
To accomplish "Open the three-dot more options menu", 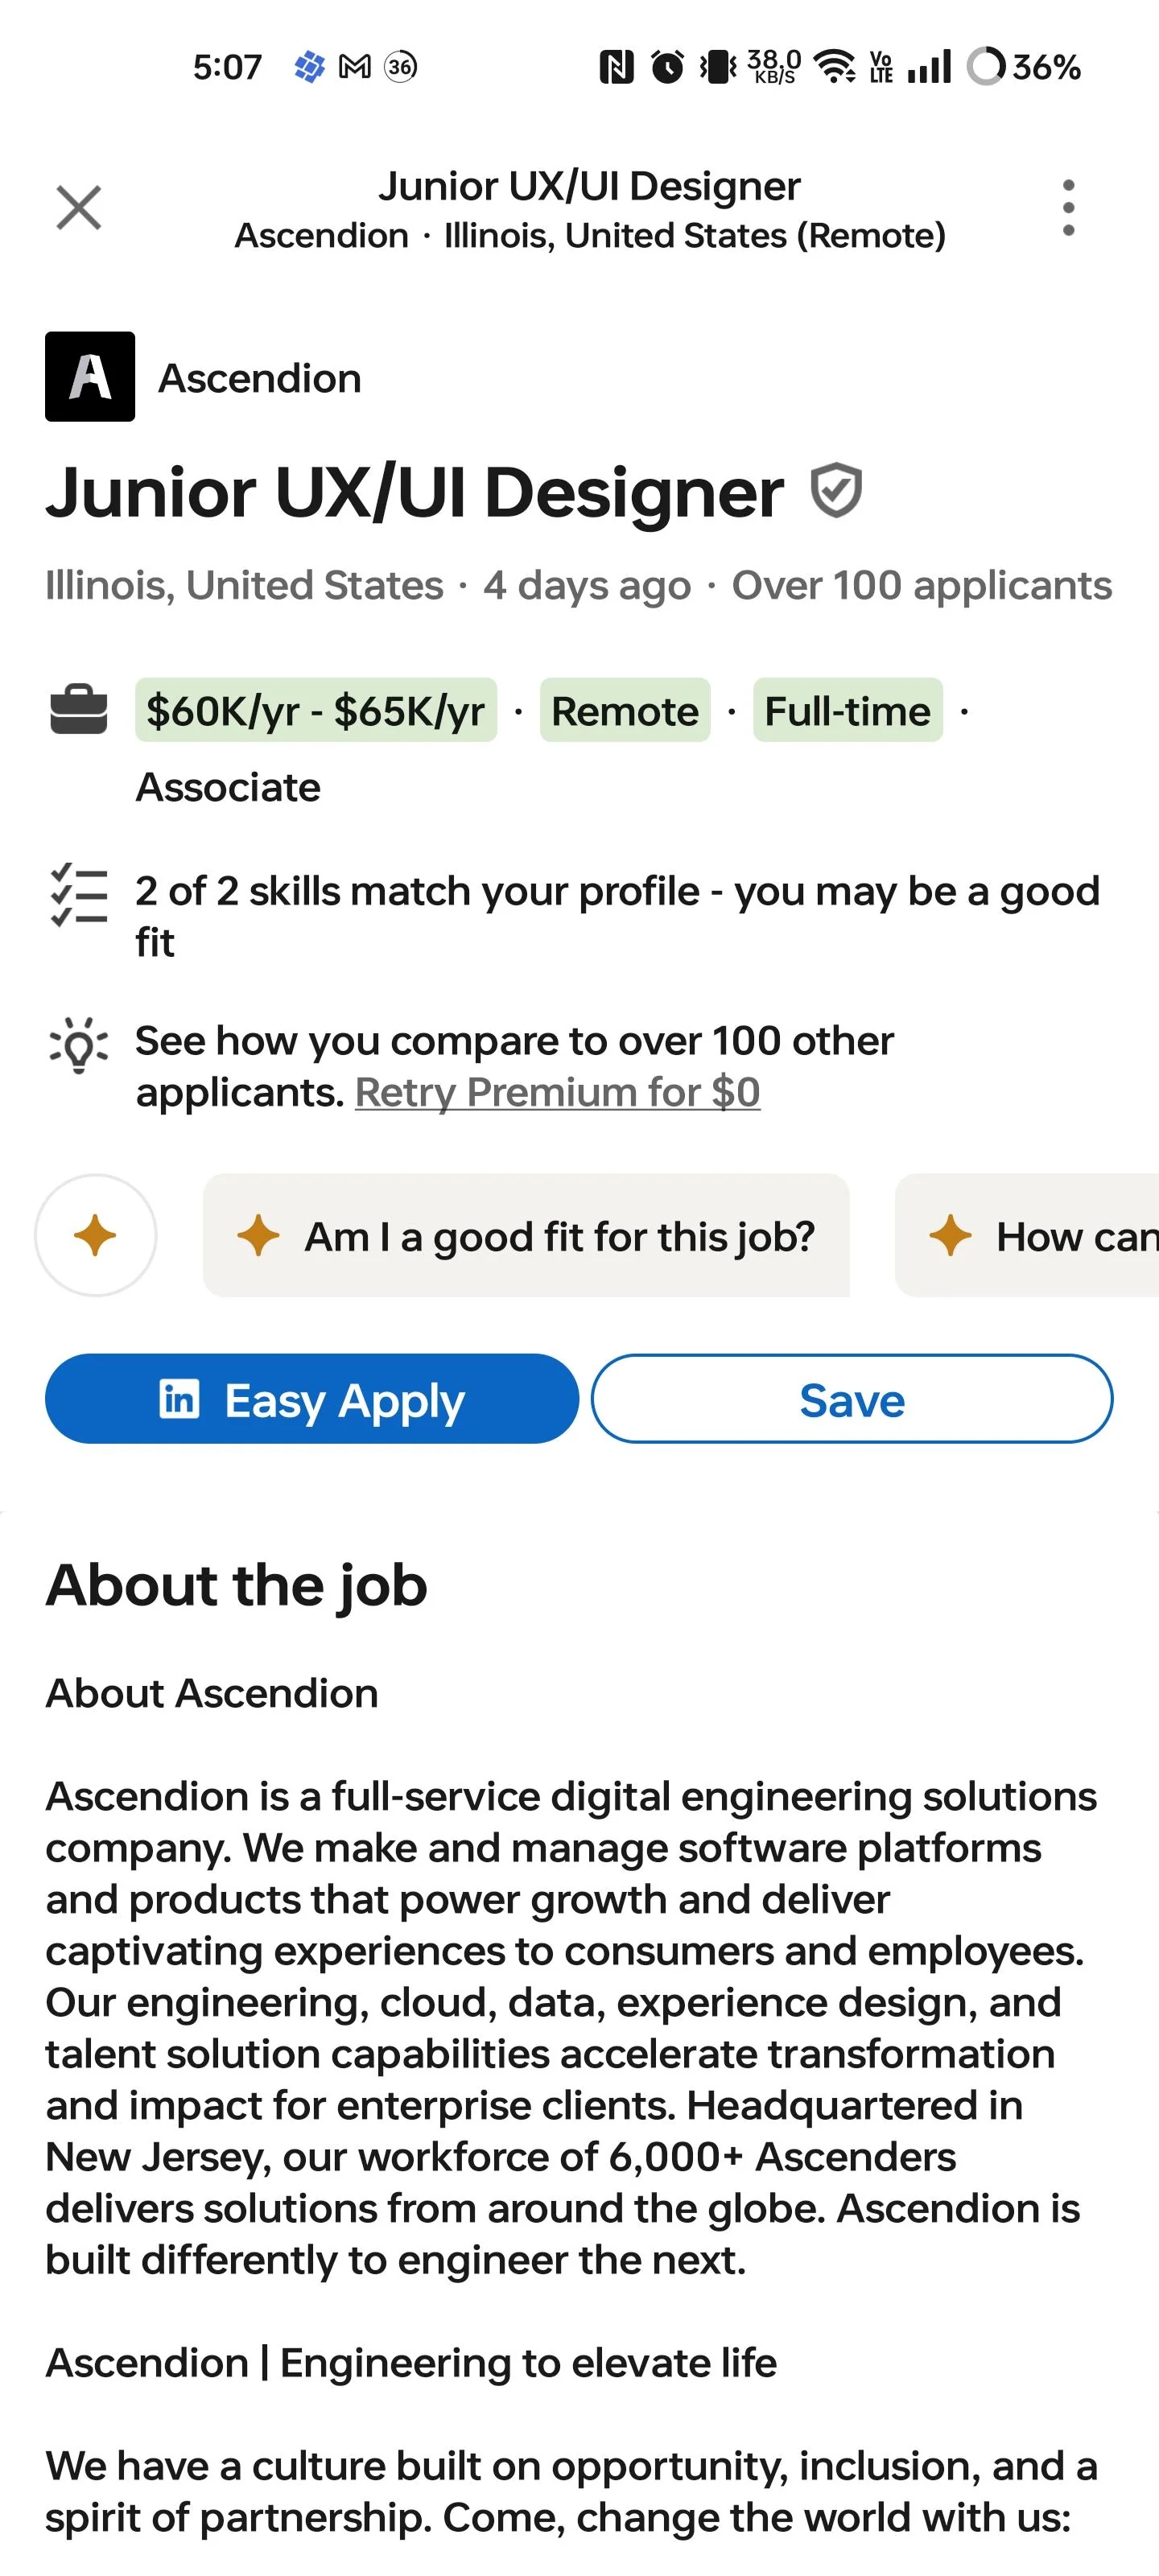I will (x=1068, y=208).
